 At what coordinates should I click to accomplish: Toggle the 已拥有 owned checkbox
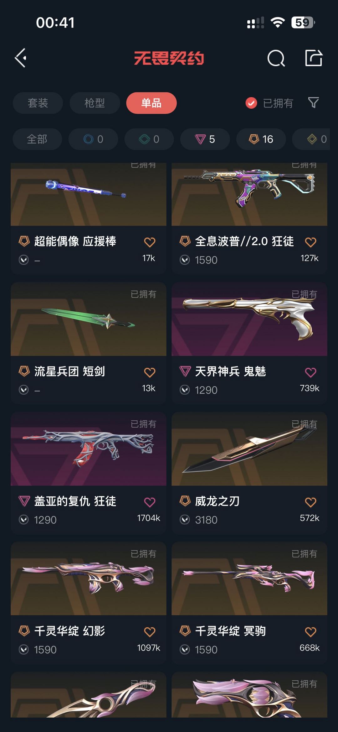251,103
